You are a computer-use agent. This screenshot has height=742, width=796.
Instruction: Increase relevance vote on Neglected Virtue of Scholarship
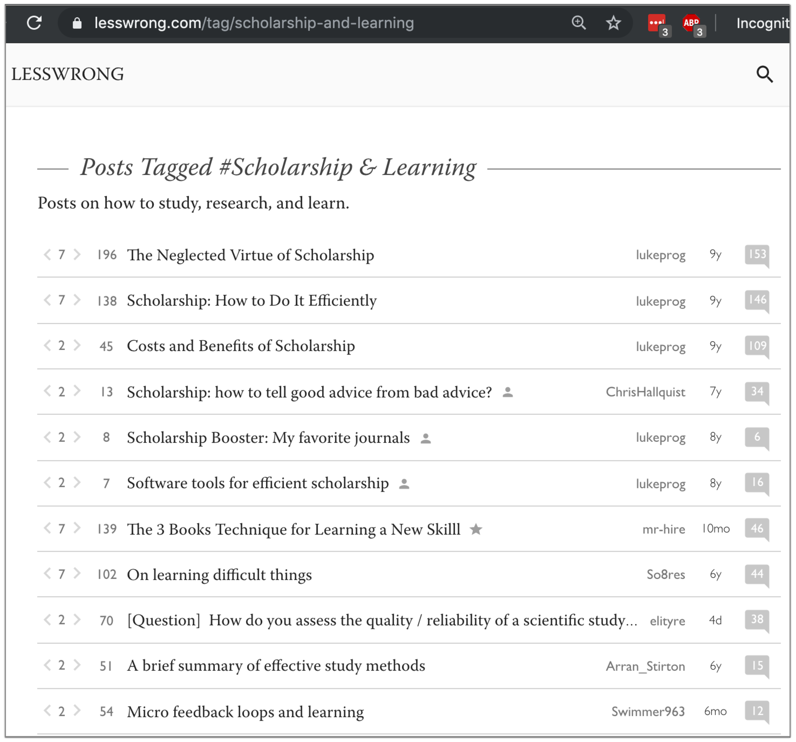(x=77, y=254)
